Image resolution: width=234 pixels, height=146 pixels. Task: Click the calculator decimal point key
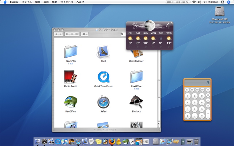coord(195,116)
